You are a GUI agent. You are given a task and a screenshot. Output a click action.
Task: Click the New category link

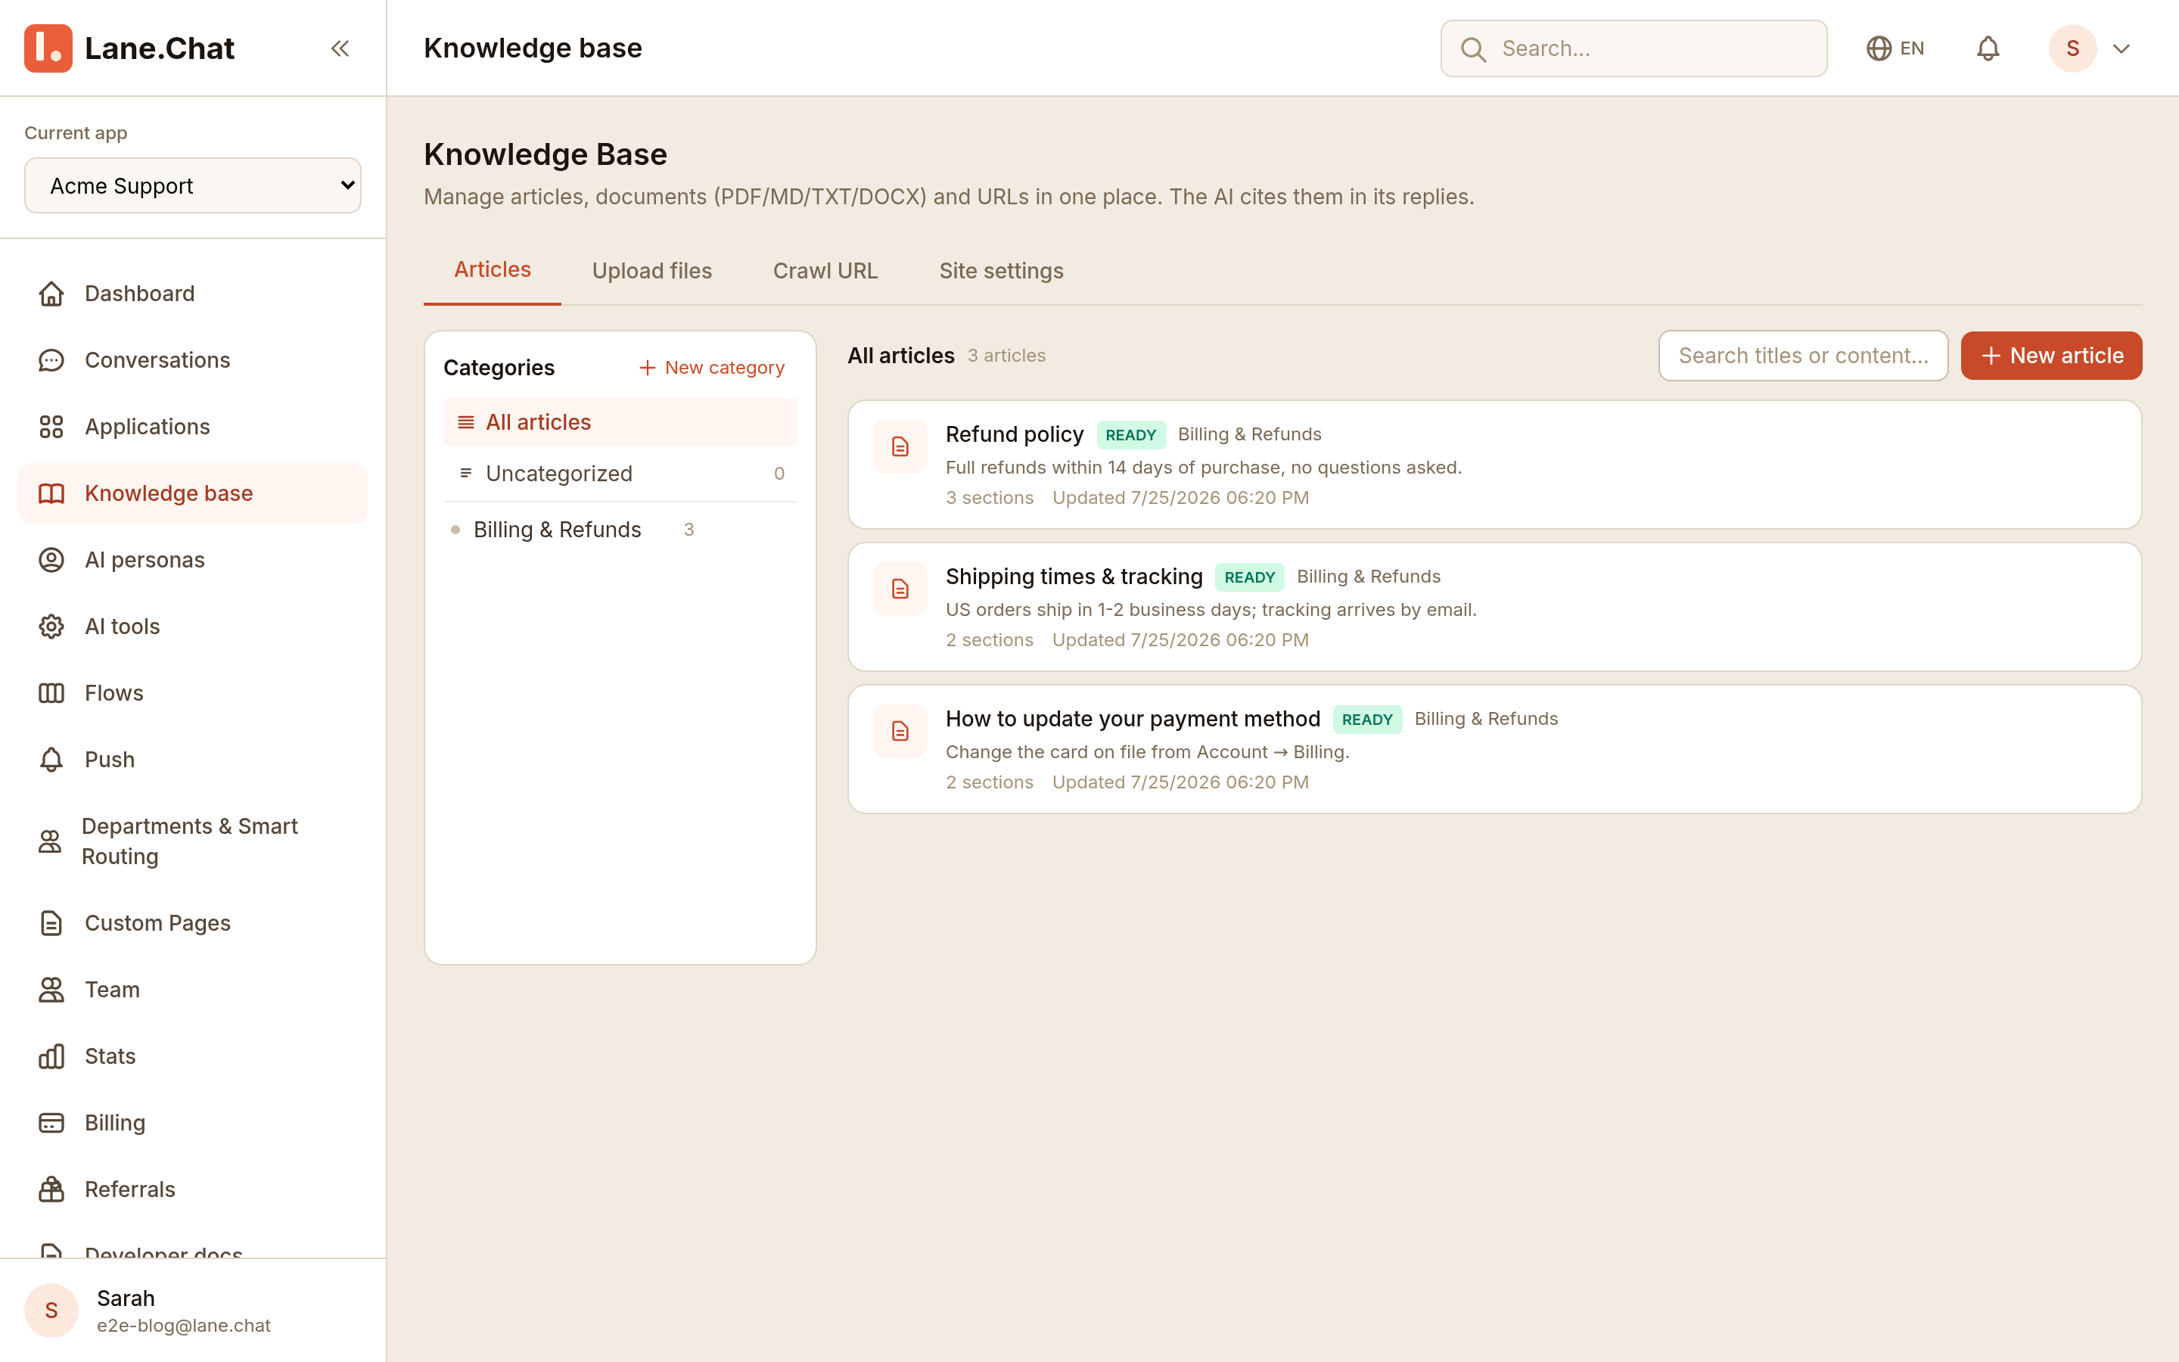(x=711, y=368)
